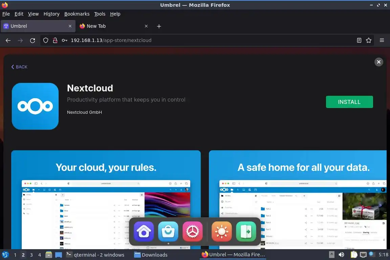Switch to workspace 1
Screen dimensions: 390x260
(15, 255)
